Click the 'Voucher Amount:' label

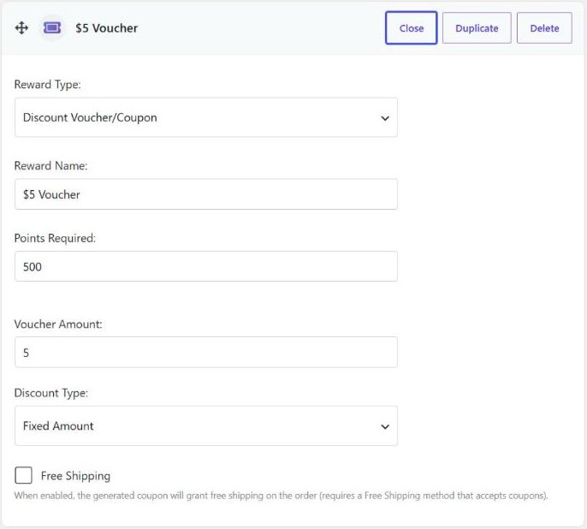pyautogui.click(x=58, y=324)
